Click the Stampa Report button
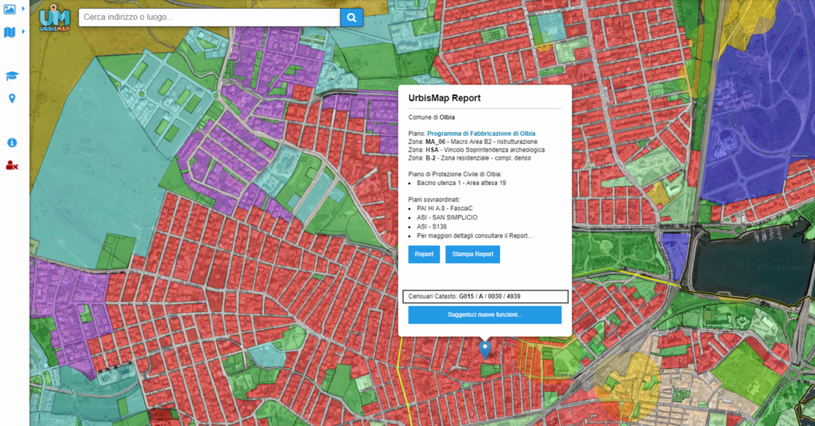 click(472, 254)
